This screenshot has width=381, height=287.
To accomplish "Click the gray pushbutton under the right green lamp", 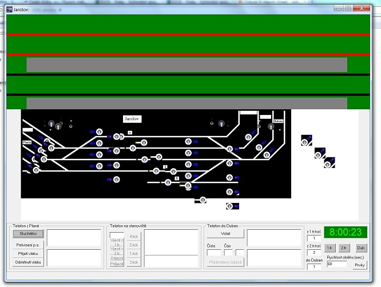I will [x=259, y=126].
